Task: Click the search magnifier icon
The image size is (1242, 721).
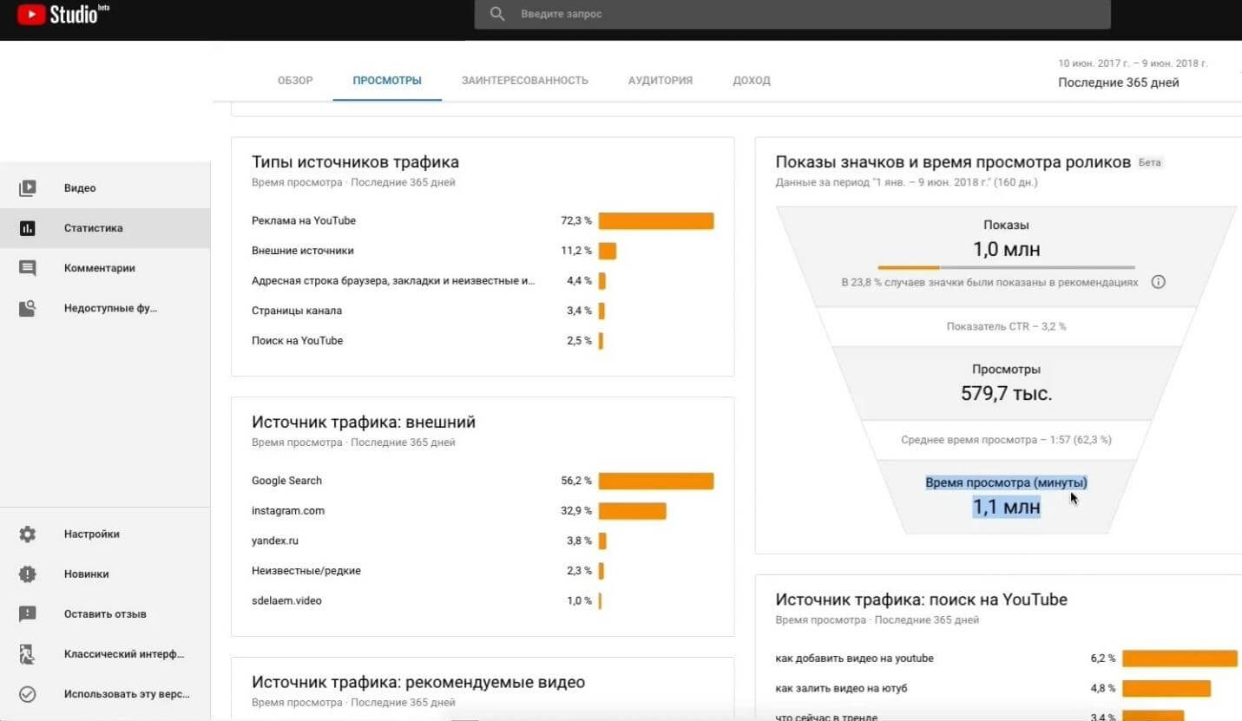Action: pos(497,14)
